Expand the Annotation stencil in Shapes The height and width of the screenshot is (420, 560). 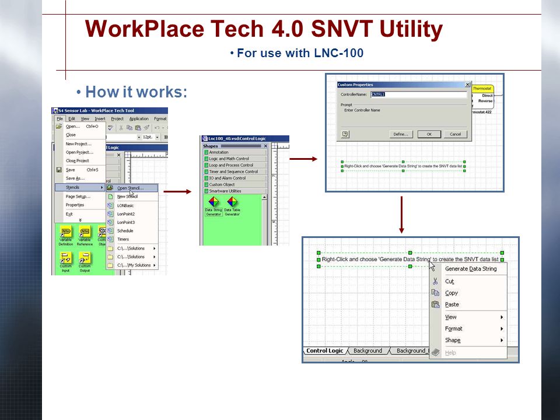coord(235,152)
